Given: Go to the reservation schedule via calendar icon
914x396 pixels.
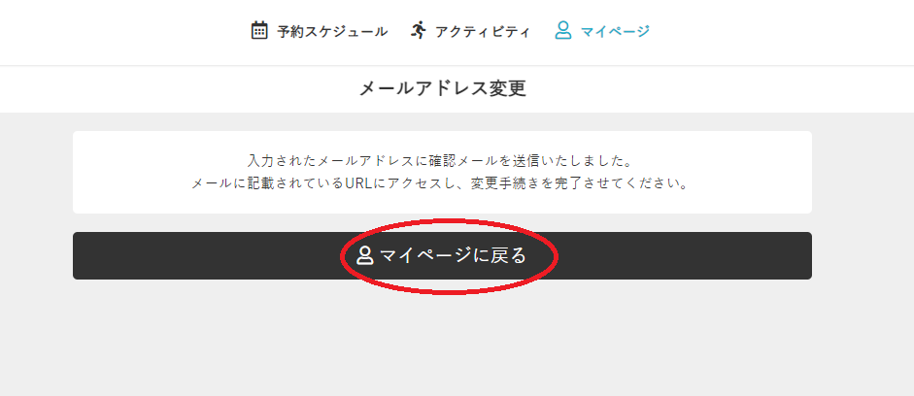Looking at the screenshot, I should [x=258, y=30].
